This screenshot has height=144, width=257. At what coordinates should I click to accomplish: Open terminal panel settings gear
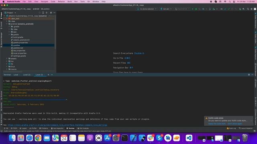pos(249,75)
